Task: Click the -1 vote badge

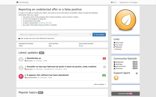Action: coord(104,58)
